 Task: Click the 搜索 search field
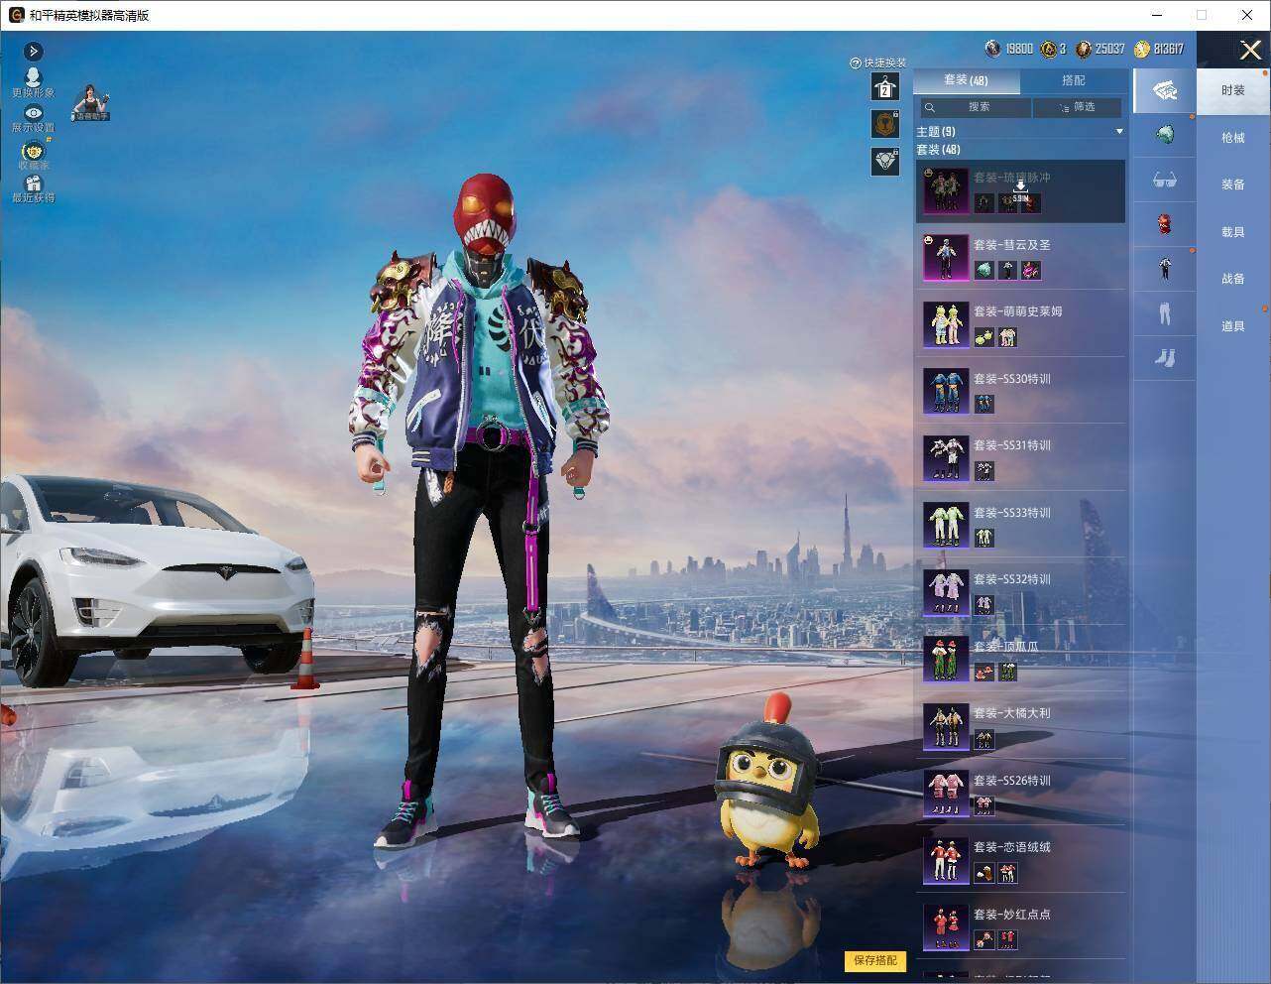click(974, 107)
